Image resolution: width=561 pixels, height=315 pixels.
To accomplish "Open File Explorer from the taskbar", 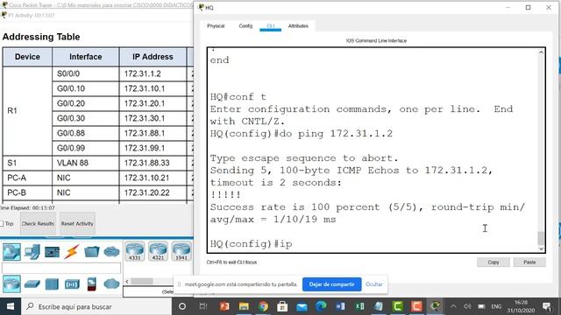I will pos(244,306).
